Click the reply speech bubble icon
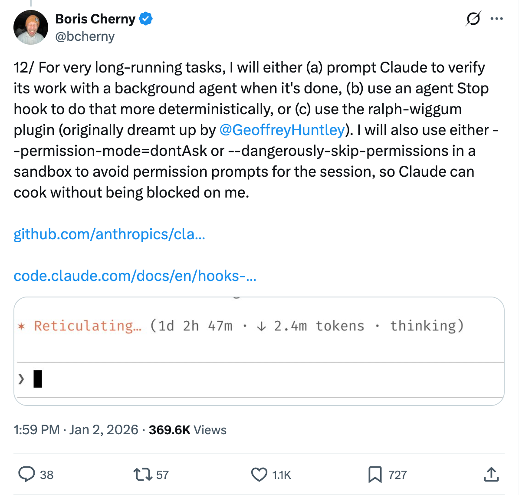Screen dimensions: 519x495 [27, 474]
